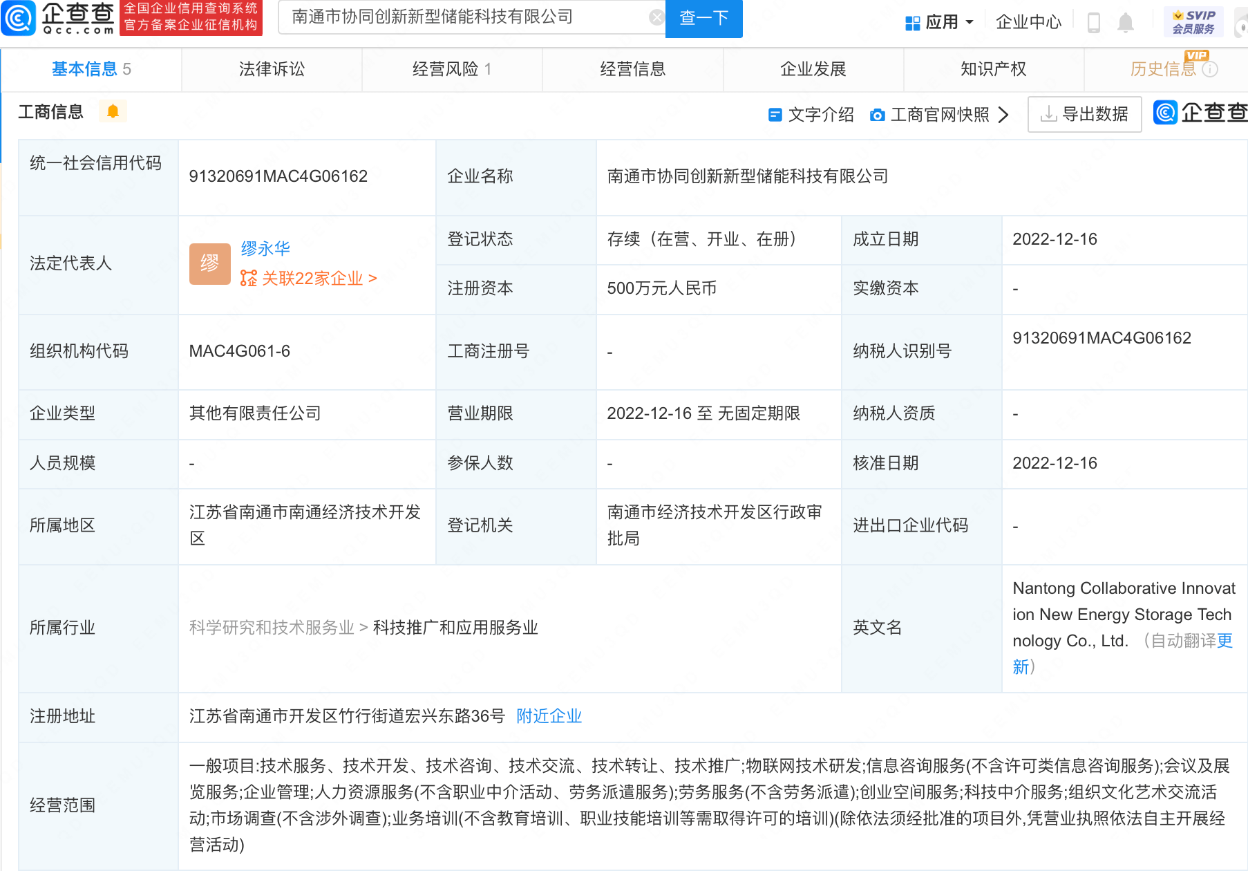
Task: Click the arrow after 工商官网快照
Action: point(1004,115)
